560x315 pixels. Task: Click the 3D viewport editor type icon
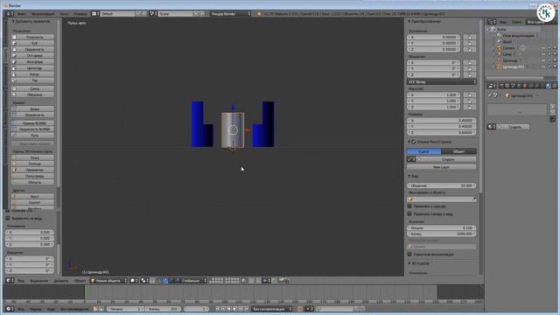pos(10,281)
